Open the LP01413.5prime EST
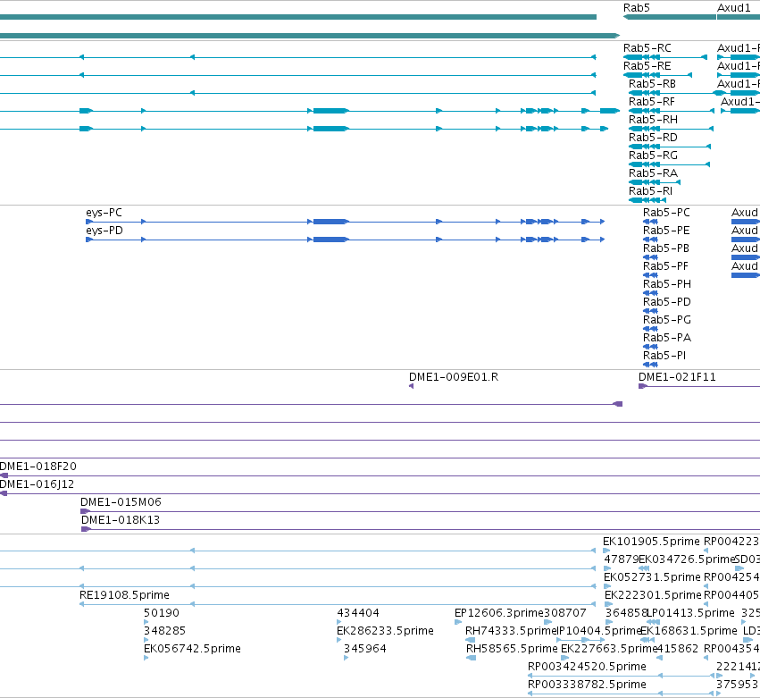Viewport: 760px width, 698px height. tap(691, 614)
